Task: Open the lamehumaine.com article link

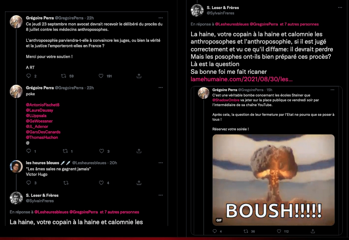Action: pos(242,79)
